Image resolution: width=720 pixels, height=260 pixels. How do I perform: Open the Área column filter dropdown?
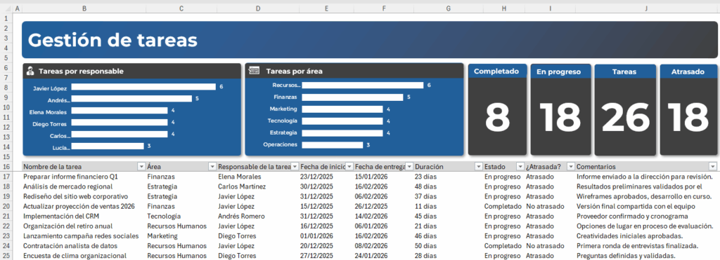[x=212, y=167]
